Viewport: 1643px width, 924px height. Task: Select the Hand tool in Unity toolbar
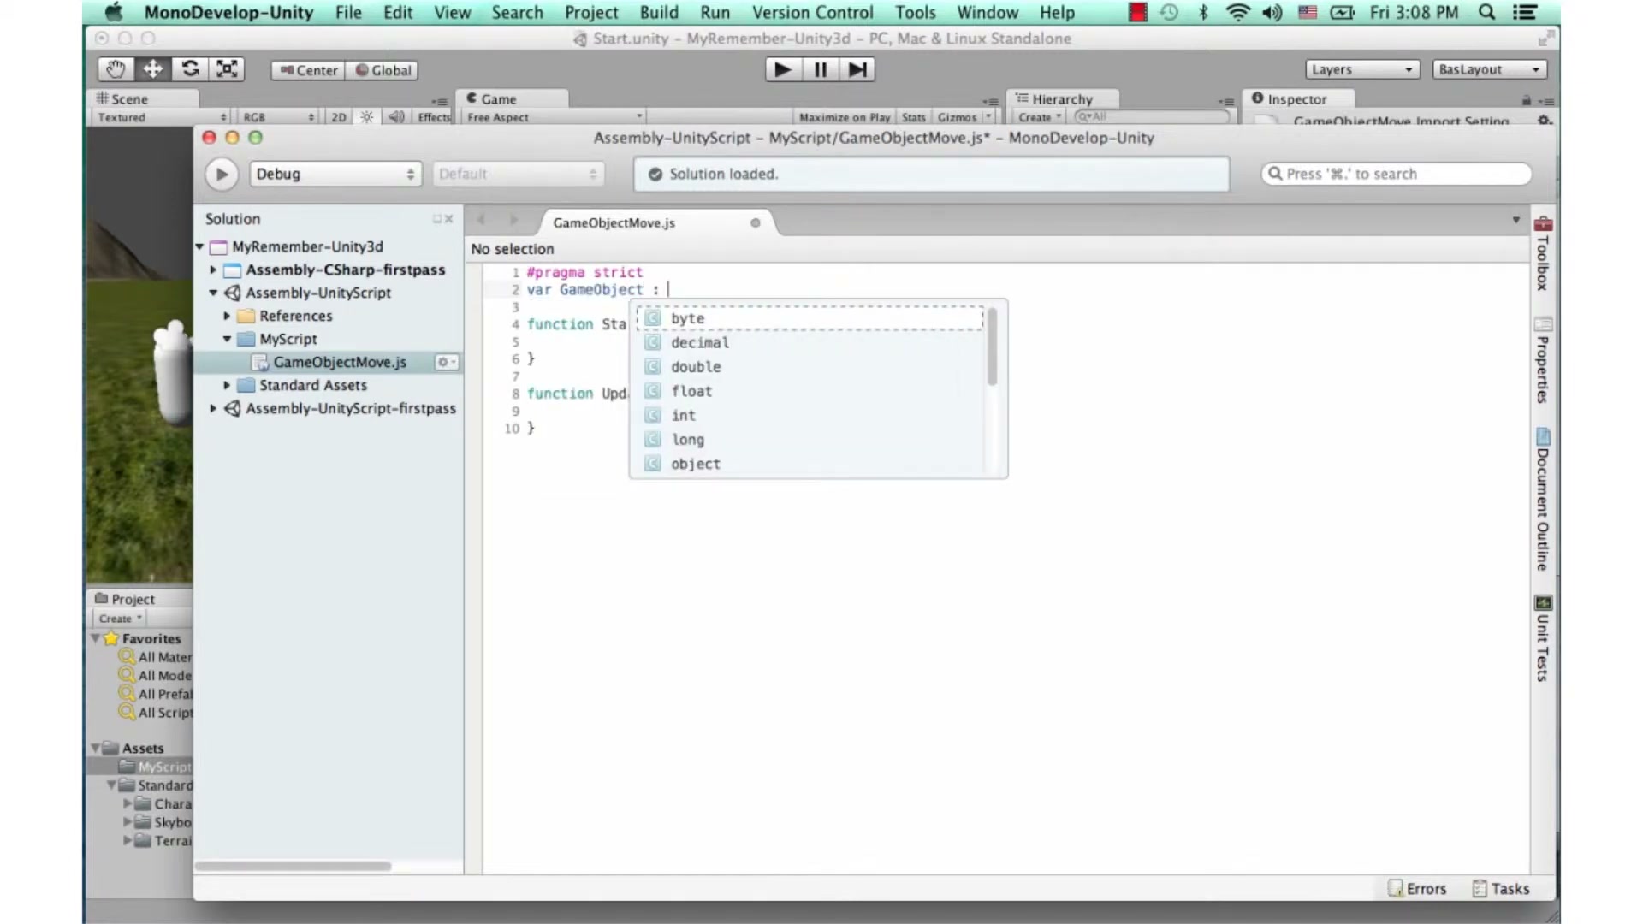115,69
